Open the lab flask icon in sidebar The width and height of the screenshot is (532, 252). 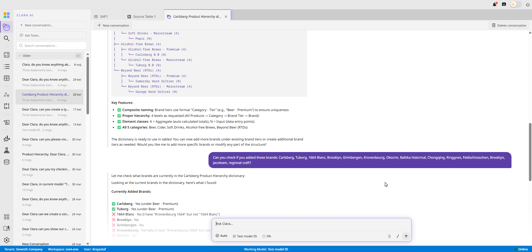click(x=7, y=150)
